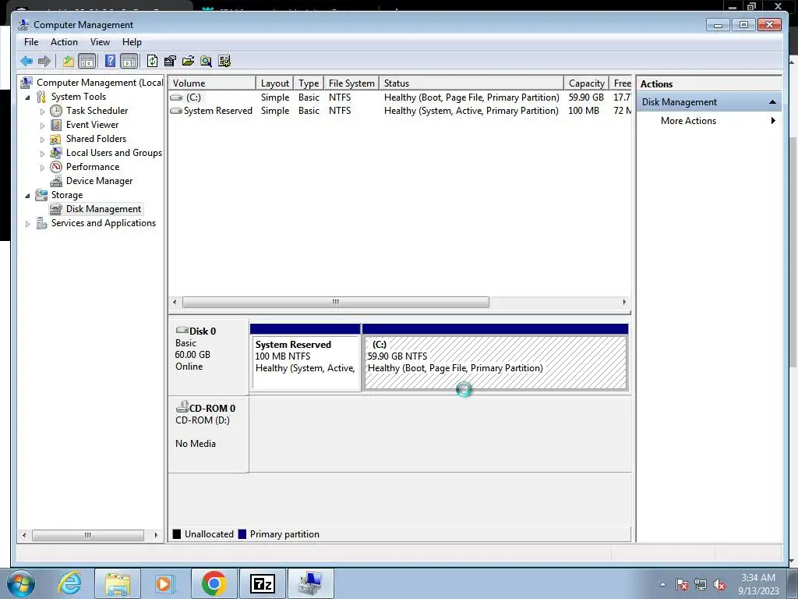Sort by the Capacity column header
Viewport: 798px width, 599px height.
586,83
